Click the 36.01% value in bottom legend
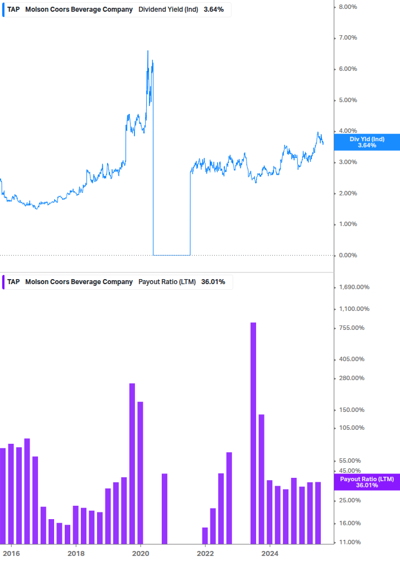Screen dimensions: 400x561 tap(213, 282)
